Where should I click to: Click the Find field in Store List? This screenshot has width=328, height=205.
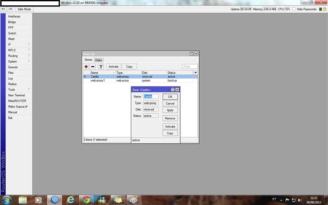(189, 66)
